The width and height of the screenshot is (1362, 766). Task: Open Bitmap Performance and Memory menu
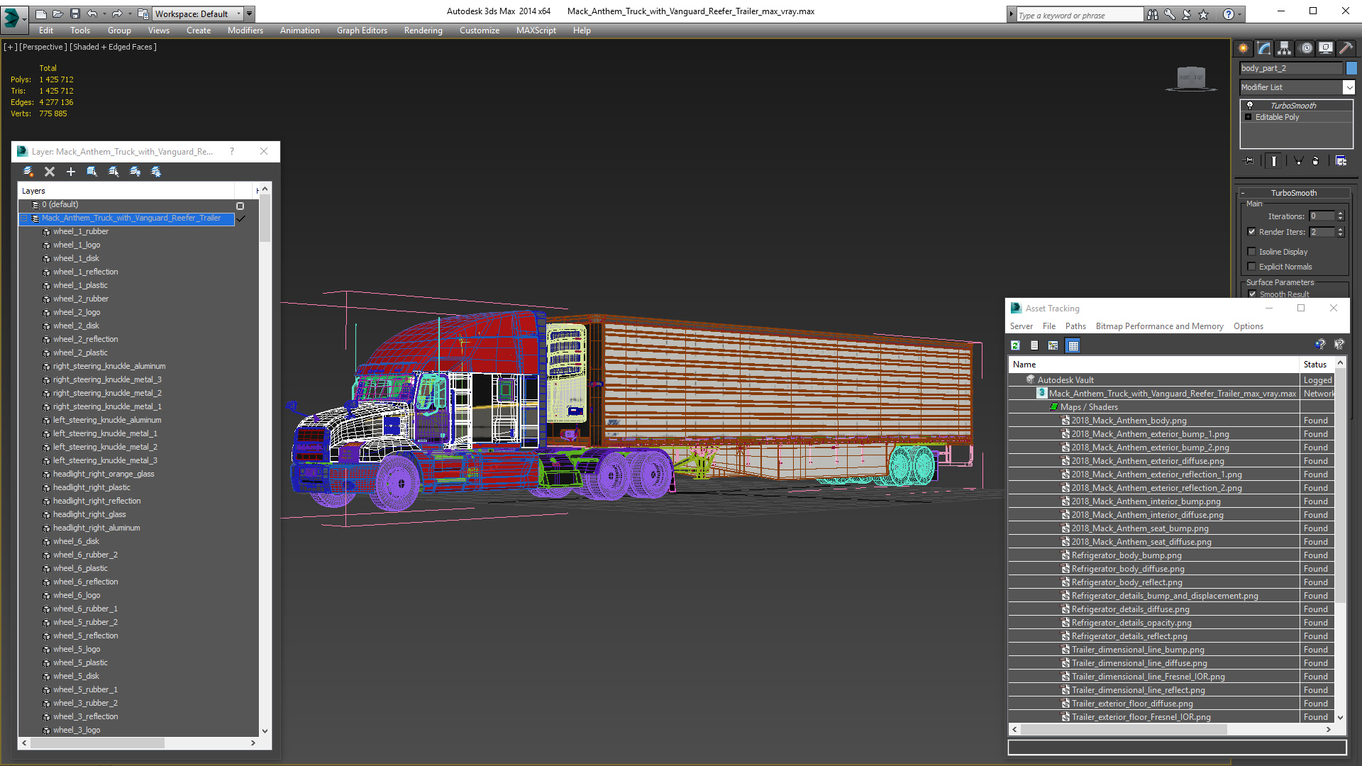[1159, 326]
